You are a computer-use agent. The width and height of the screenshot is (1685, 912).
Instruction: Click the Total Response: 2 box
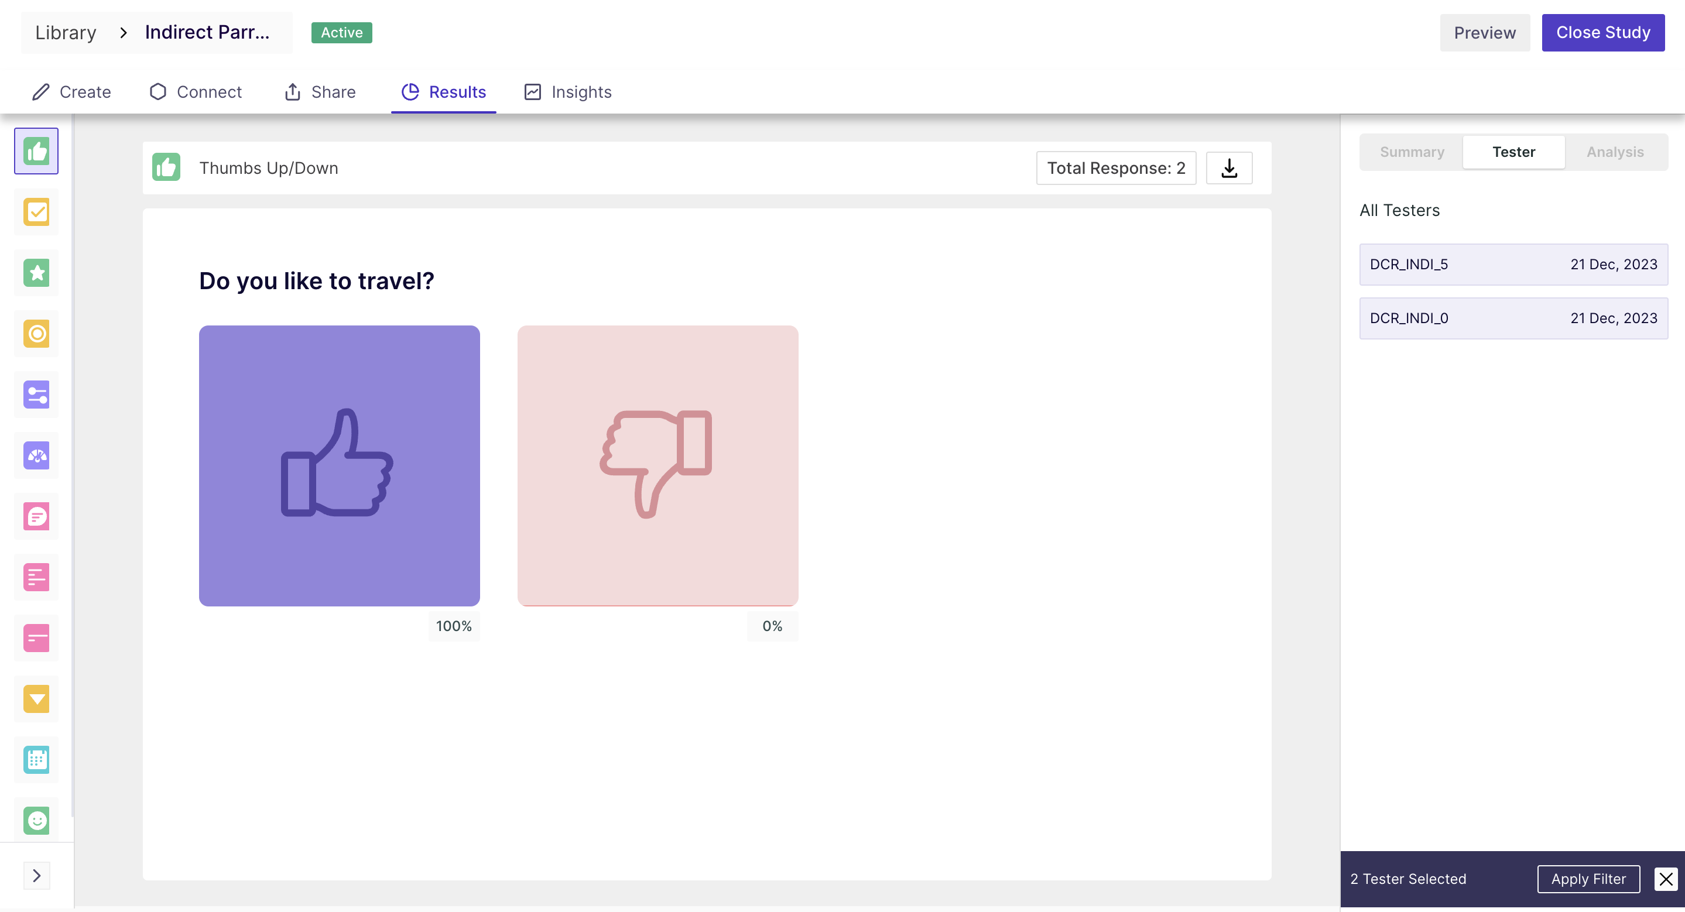coord(1116,168)
